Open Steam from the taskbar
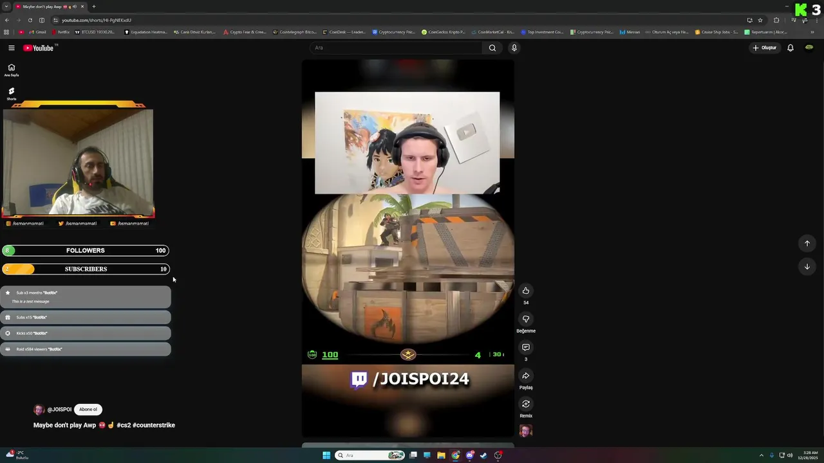 (483, 455)
